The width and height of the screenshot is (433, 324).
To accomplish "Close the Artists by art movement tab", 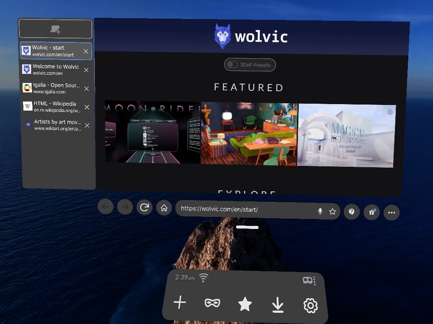I will pyautogui.click(x=87, y=125).
